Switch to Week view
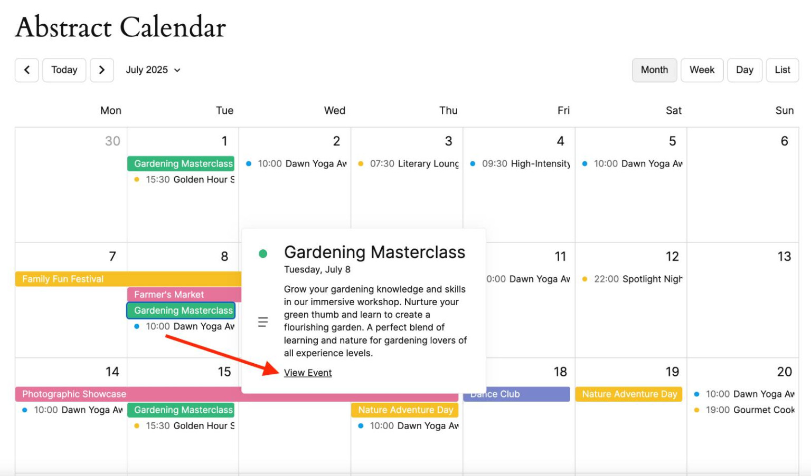 tap(702, 70)
